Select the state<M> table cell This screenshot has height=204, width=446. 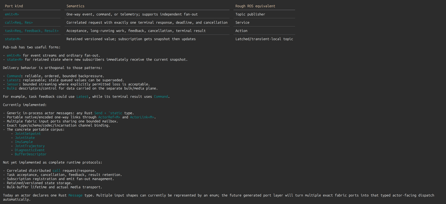click(x=13, y=39)
